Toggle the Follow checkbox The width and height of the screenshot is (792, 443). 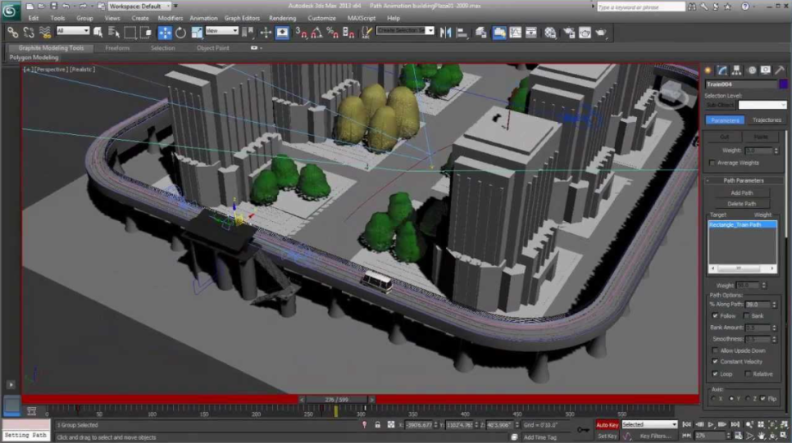click(x=715, y=316)
